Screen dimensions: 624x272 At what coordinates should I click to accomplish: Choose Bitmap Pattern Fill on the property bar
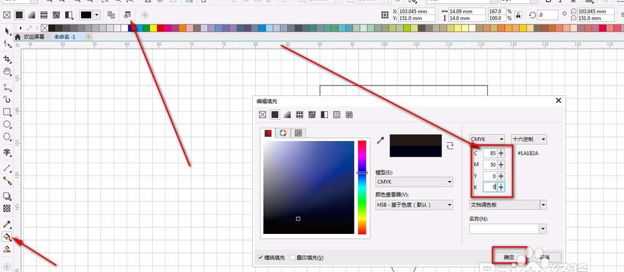[57, 15]
